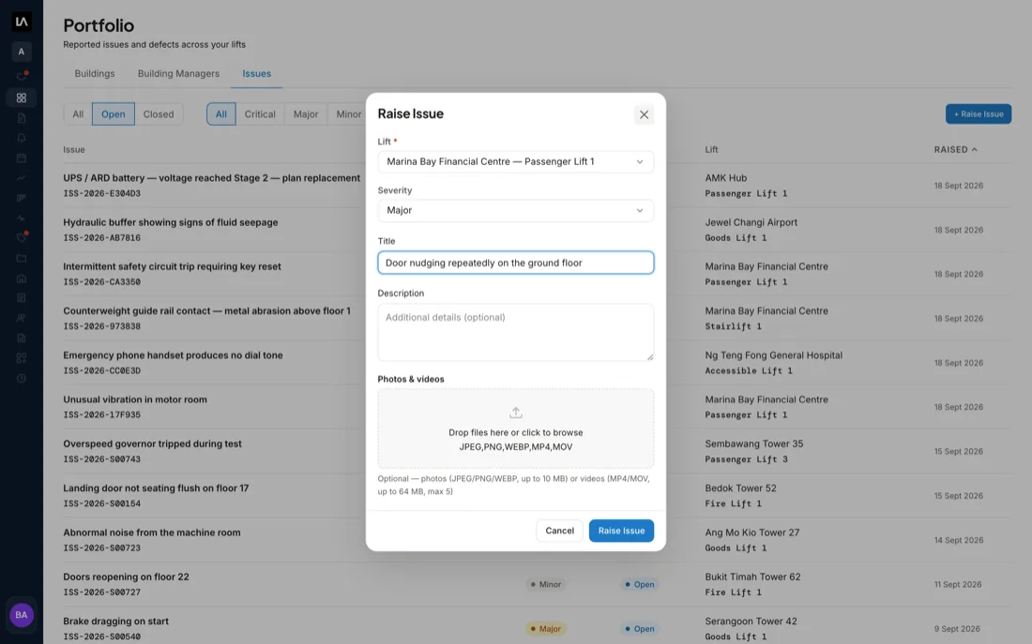Open the trend line chart icon in the sidebar

click(x=21, y=177)
